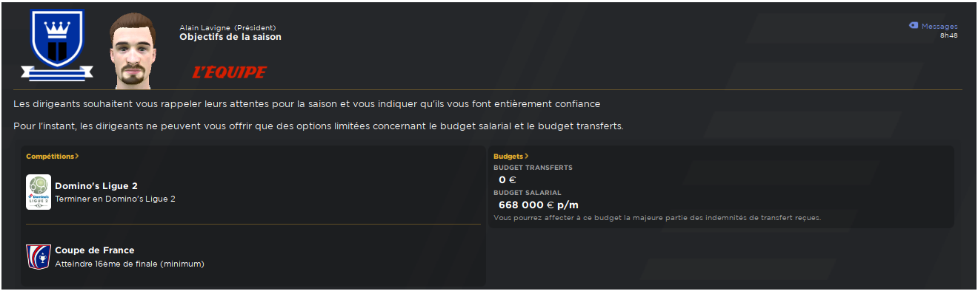Image resolution: width=978 pixels, height=291 pixels.
Task: Click the L'EQUIPE newspaper logo
Action: coord(229,72)
